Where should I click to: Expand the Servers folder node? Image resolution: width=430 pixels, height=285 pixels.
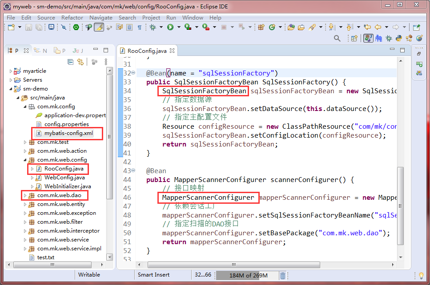[x=11, y=80]
